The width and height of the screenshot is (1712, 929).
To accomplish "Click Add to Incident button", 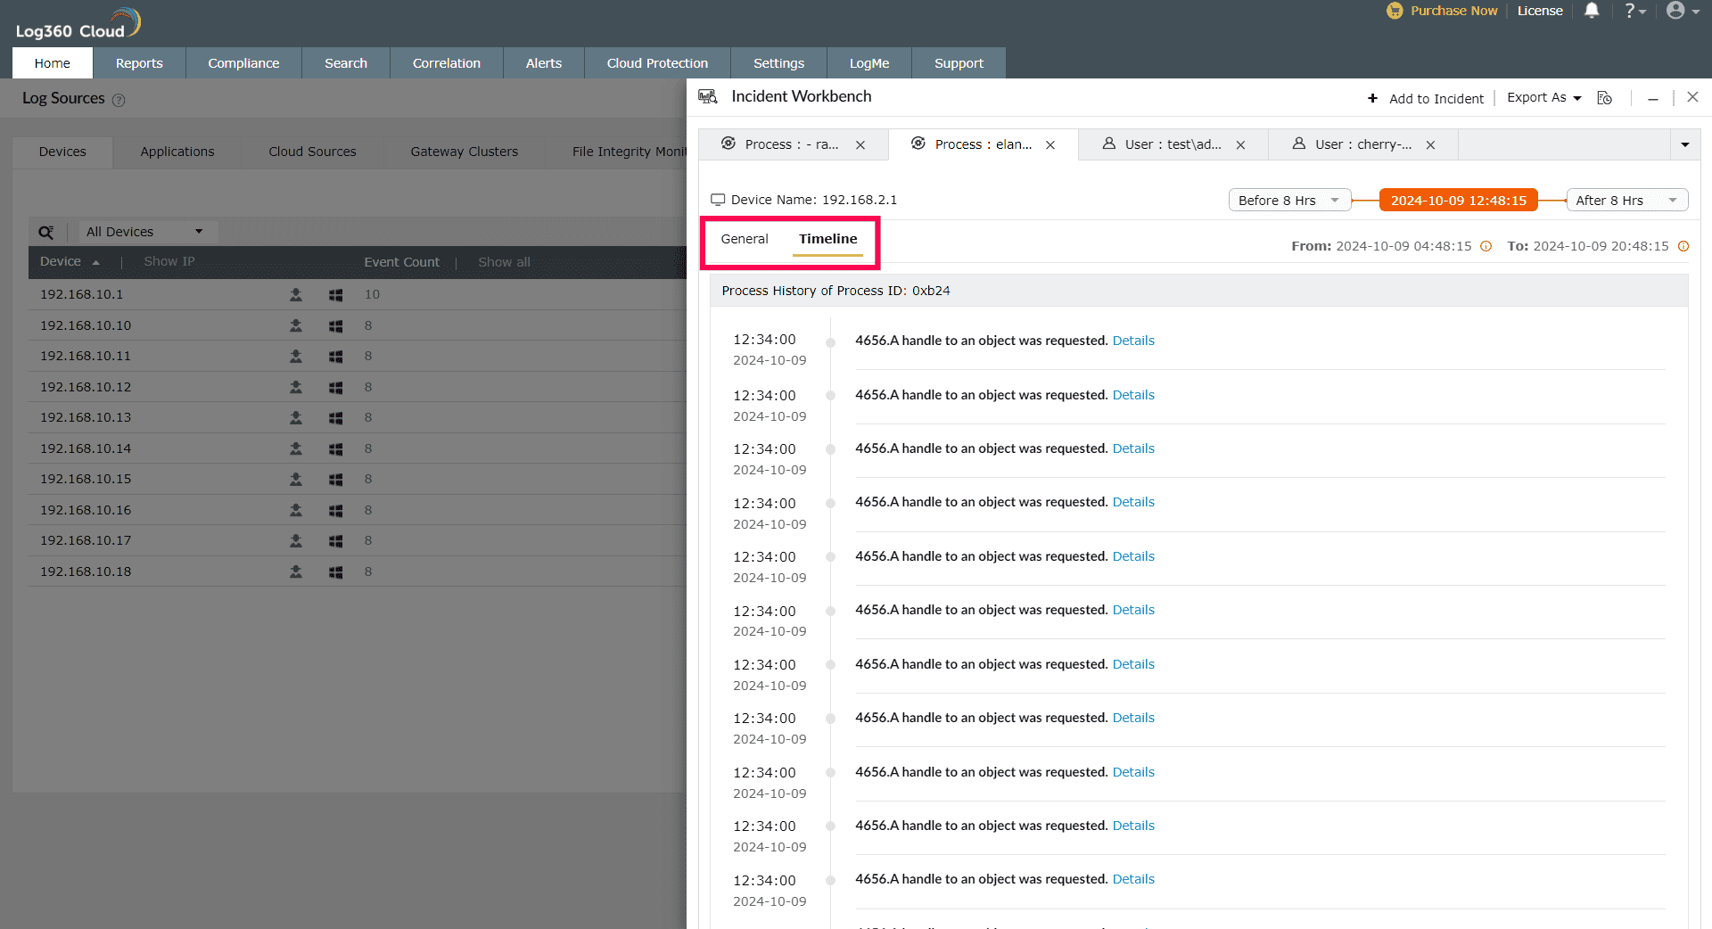I will pyautogui.click(x=1426, y=98).
